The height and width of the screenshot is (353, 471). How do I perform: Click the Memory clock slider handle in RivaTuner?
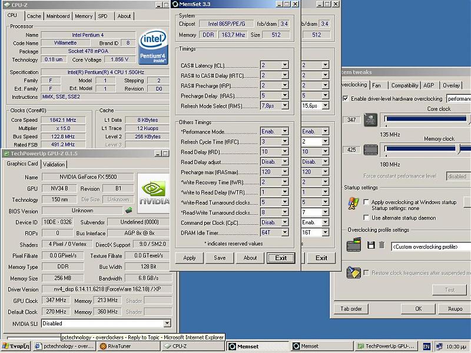coord(459,149)
